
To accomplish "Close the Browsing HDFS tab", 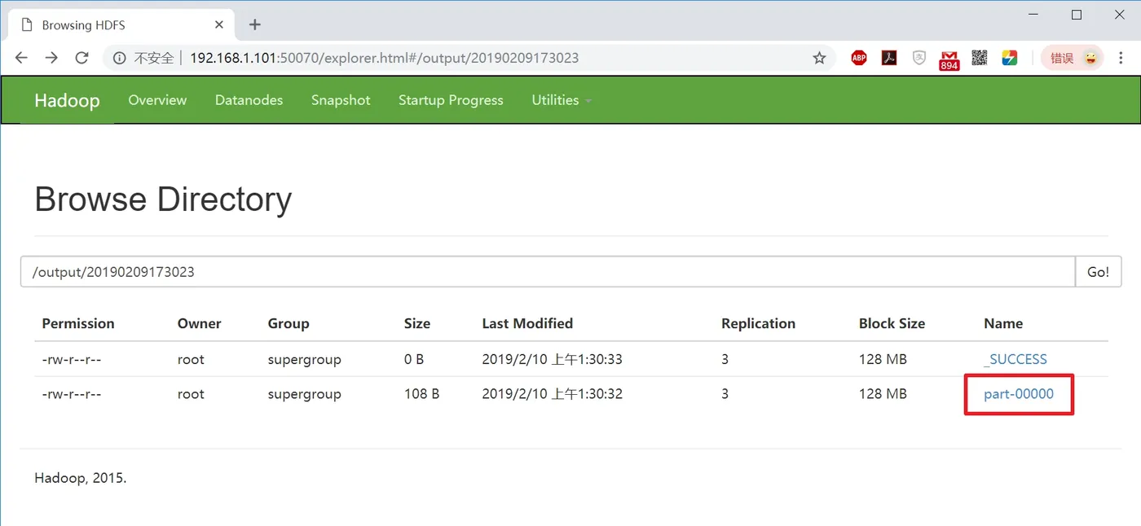I will click(x=219, y=24).
